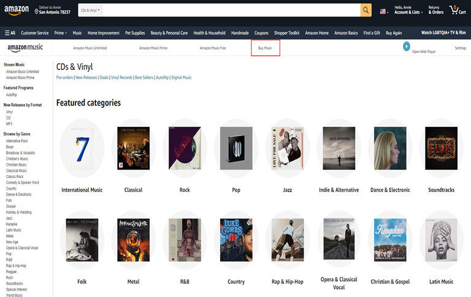
Task: Click the Amazon Music logo
Action: coord(25,48)
